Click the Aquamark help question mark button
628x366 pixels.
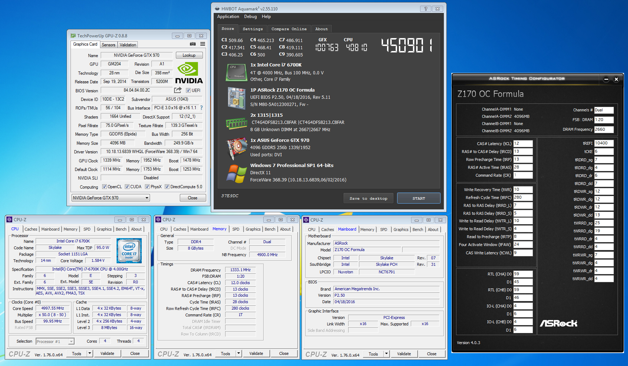tap(426, 9)
